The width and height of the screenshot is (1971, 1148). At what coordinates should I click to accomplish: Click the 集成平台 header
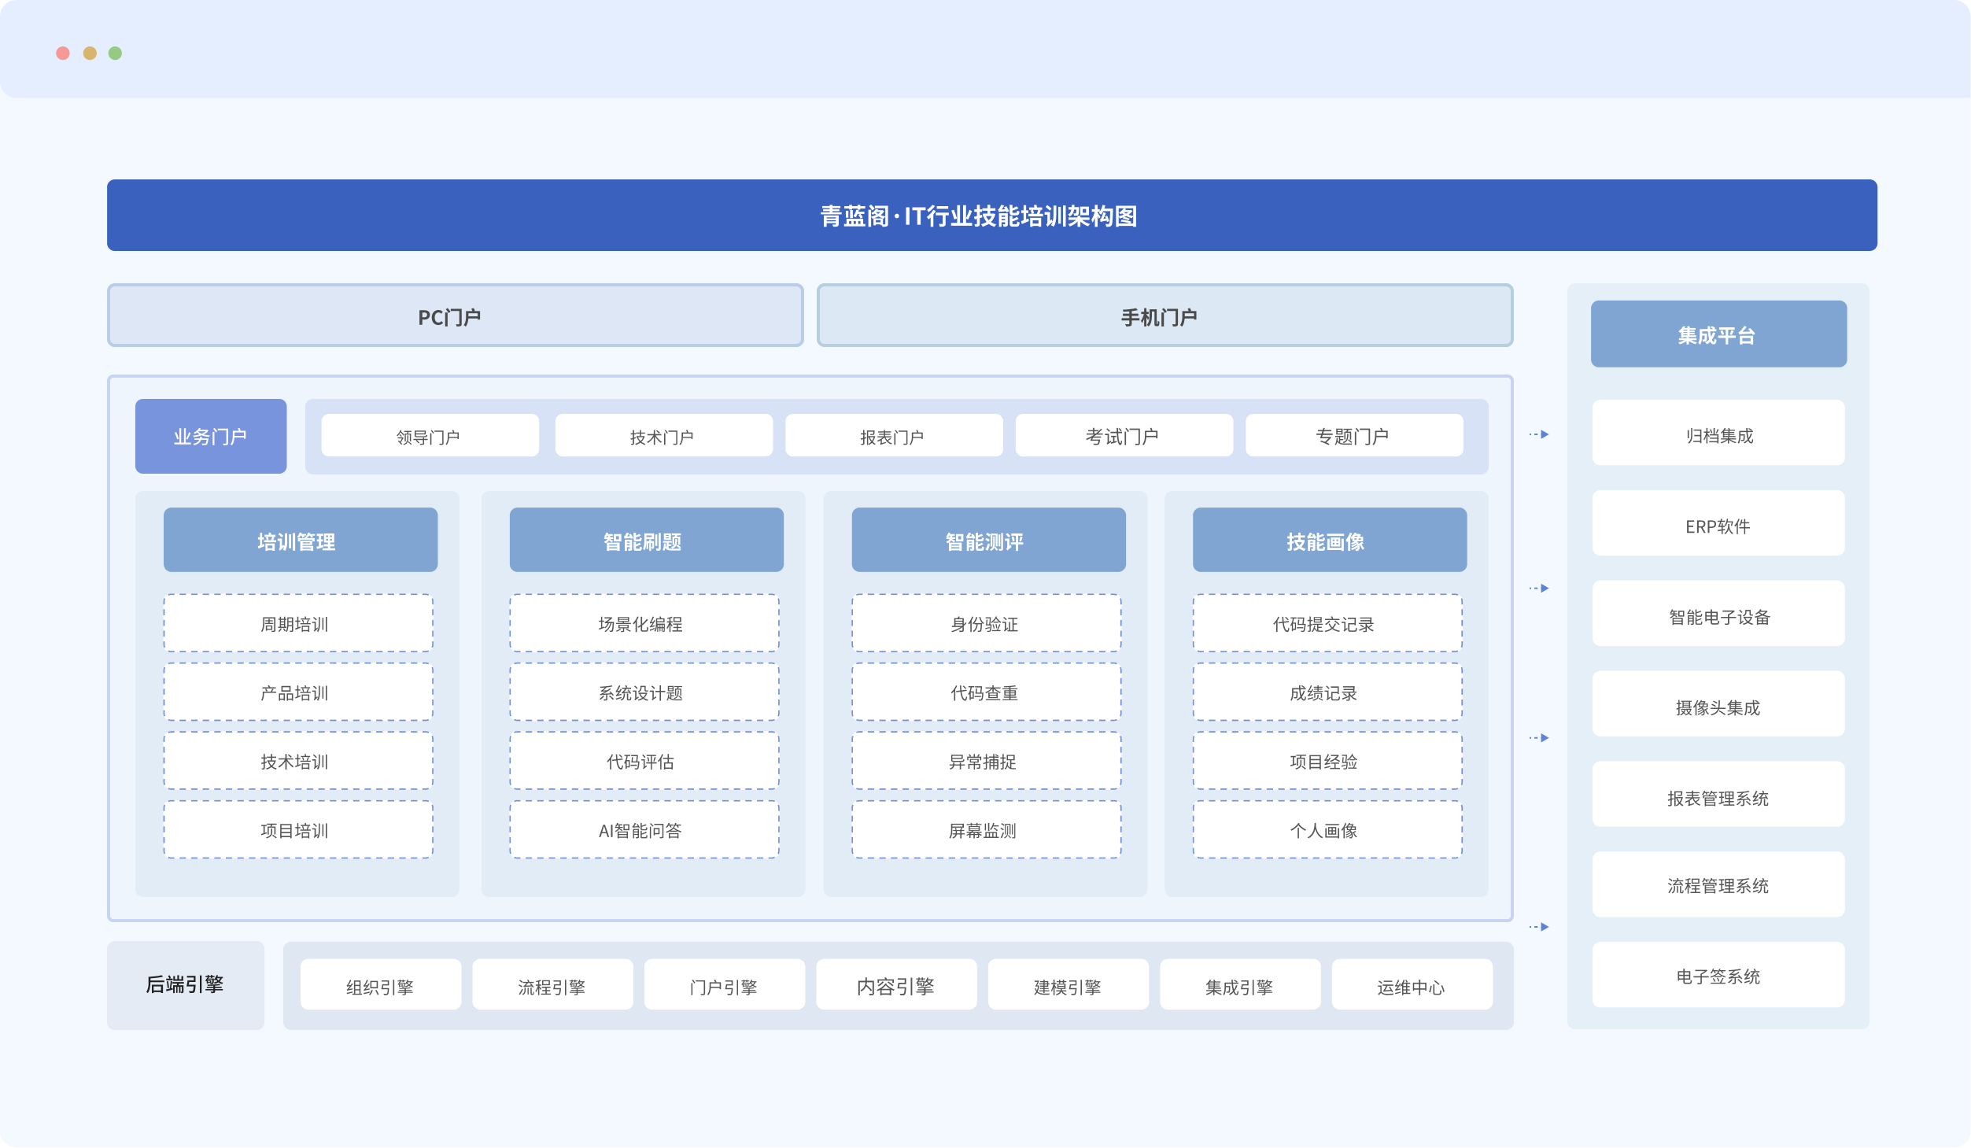(x=1718, y=334)
